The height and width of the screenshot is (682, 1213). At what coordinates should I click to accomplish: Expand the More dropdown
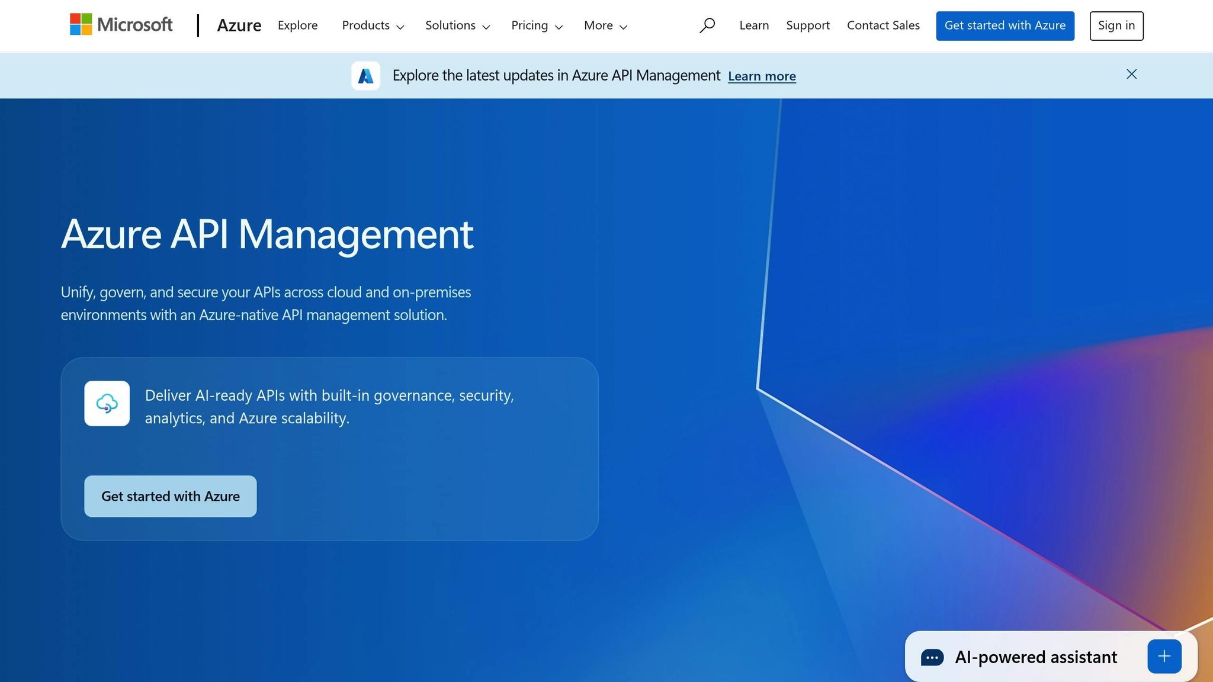605,25
